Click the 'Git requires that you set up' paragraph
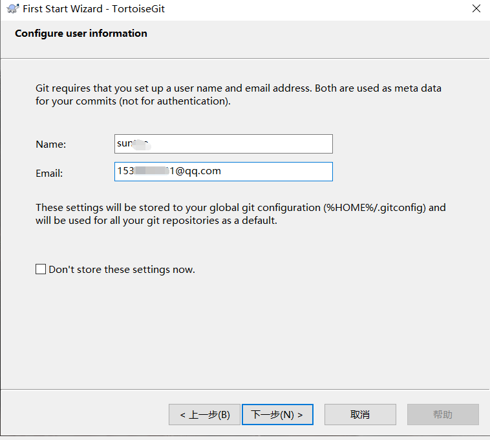 239,94
